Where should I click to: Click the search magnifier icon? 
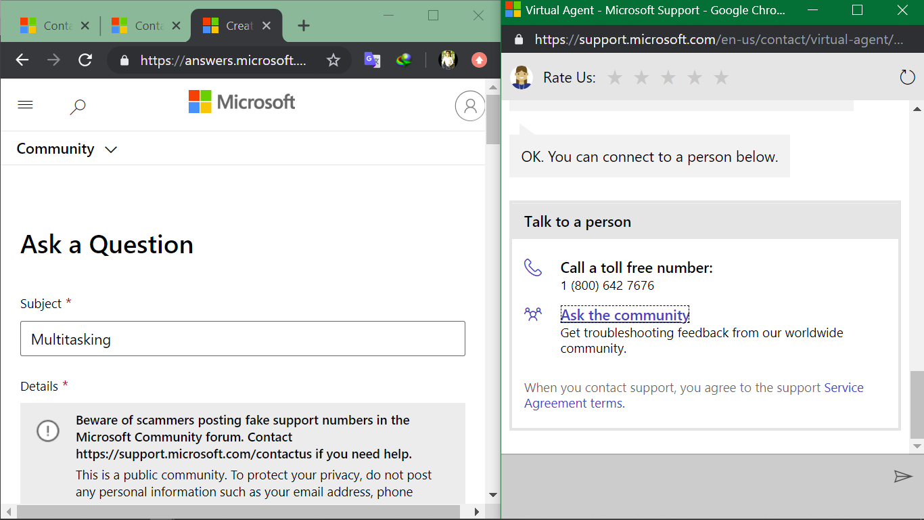78,106
